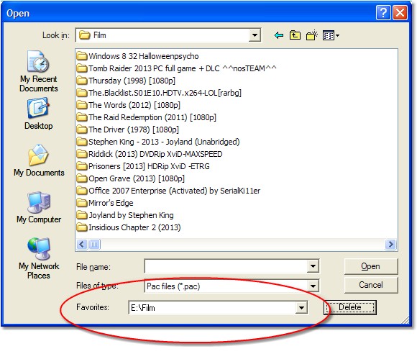
Task: Open the Files of type dropdown
Action: pyautogui.click(x=313, y=286)
